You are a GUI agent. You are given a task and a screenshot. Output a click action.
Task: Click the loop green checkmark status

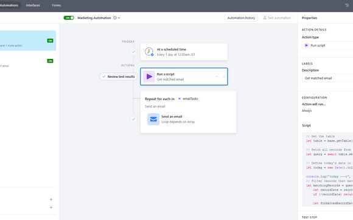click(x=133, y=119)
